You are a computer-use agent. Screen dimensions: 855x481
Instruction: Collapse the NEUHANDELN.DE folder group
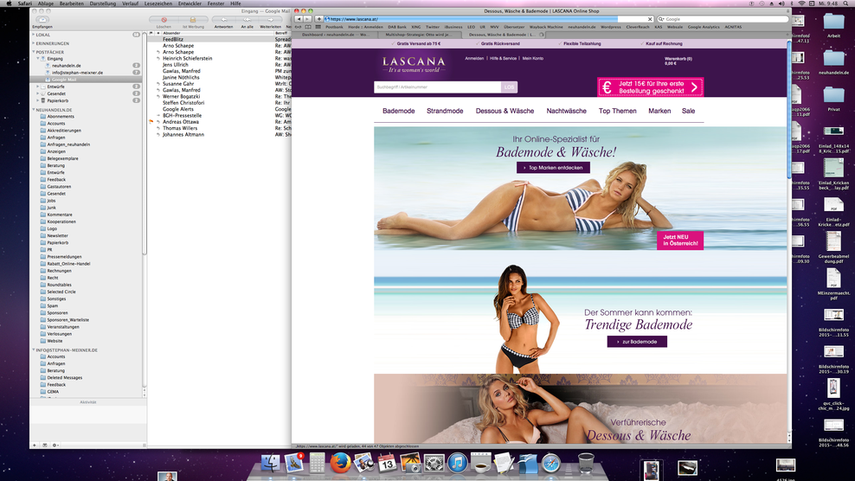pos(33,110)
